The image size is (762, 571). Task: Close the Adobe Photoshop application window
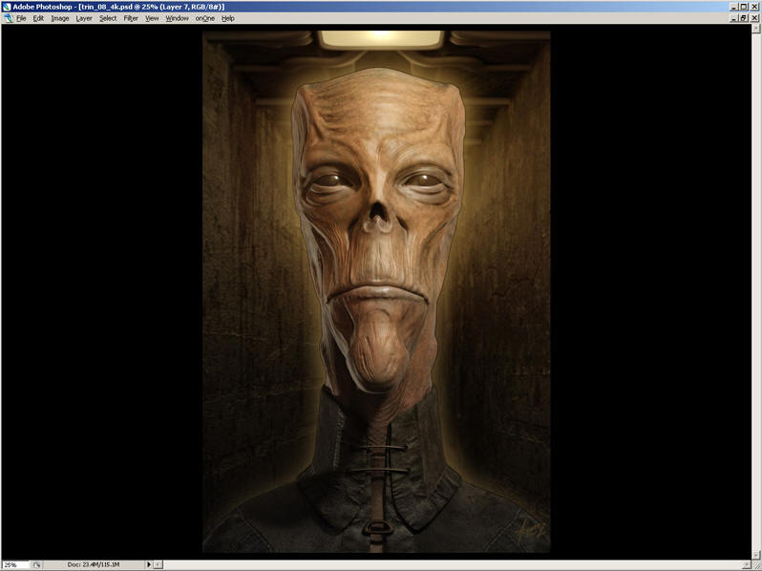[x=754, y=7]
